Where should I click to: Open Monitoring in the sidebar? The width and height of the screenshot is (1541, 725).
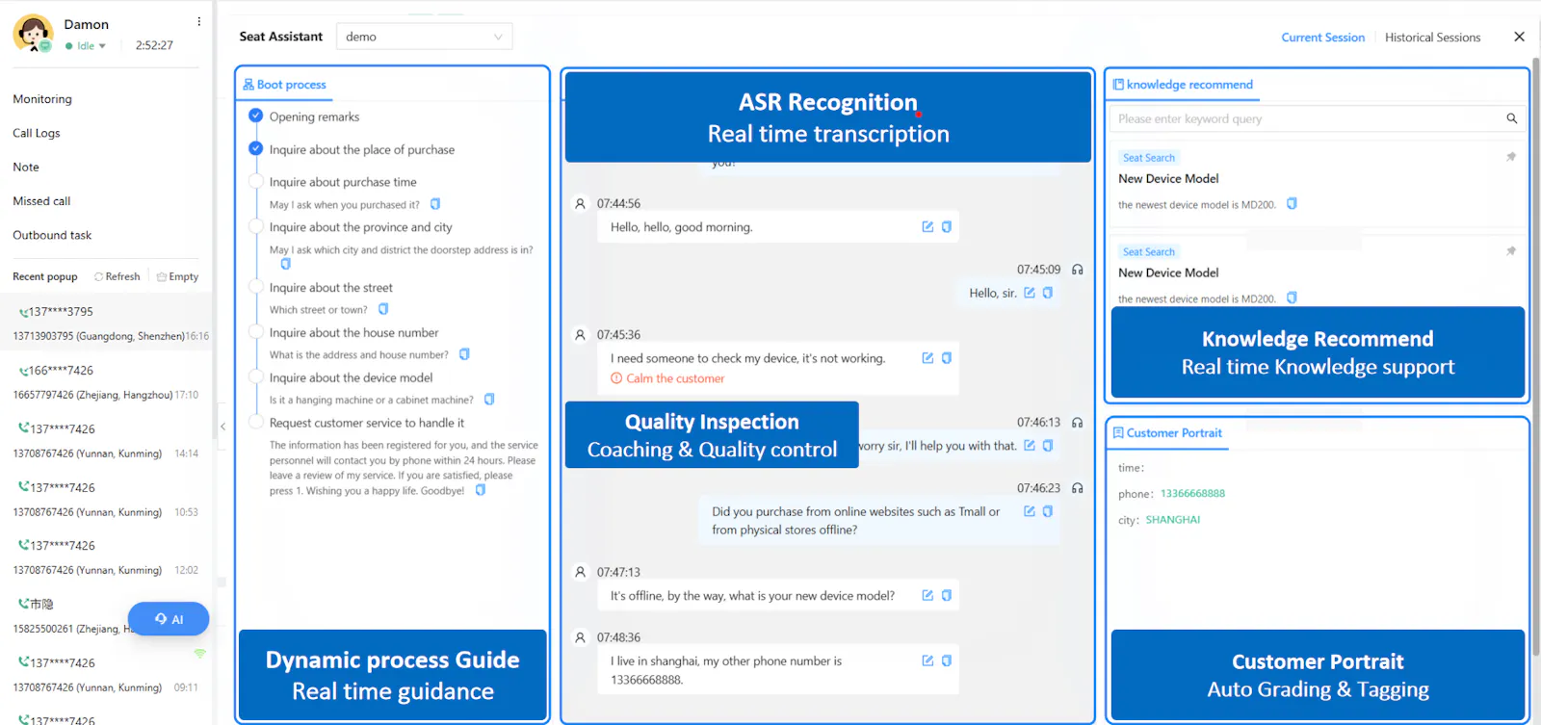click(x=42, y=99)
